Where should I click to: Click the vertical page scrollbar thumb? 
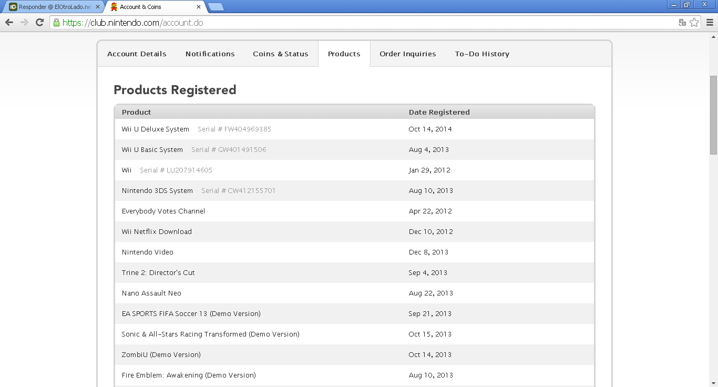(x=713, y=115)
